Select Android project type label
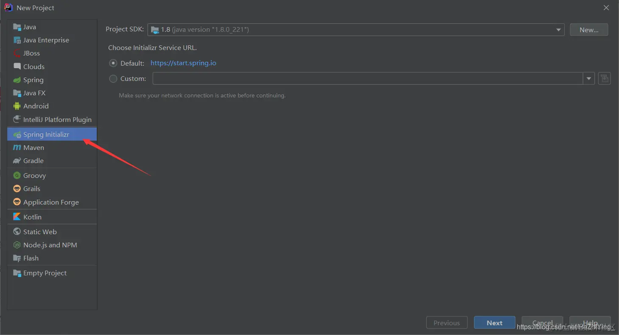 (x=36, y=106)
